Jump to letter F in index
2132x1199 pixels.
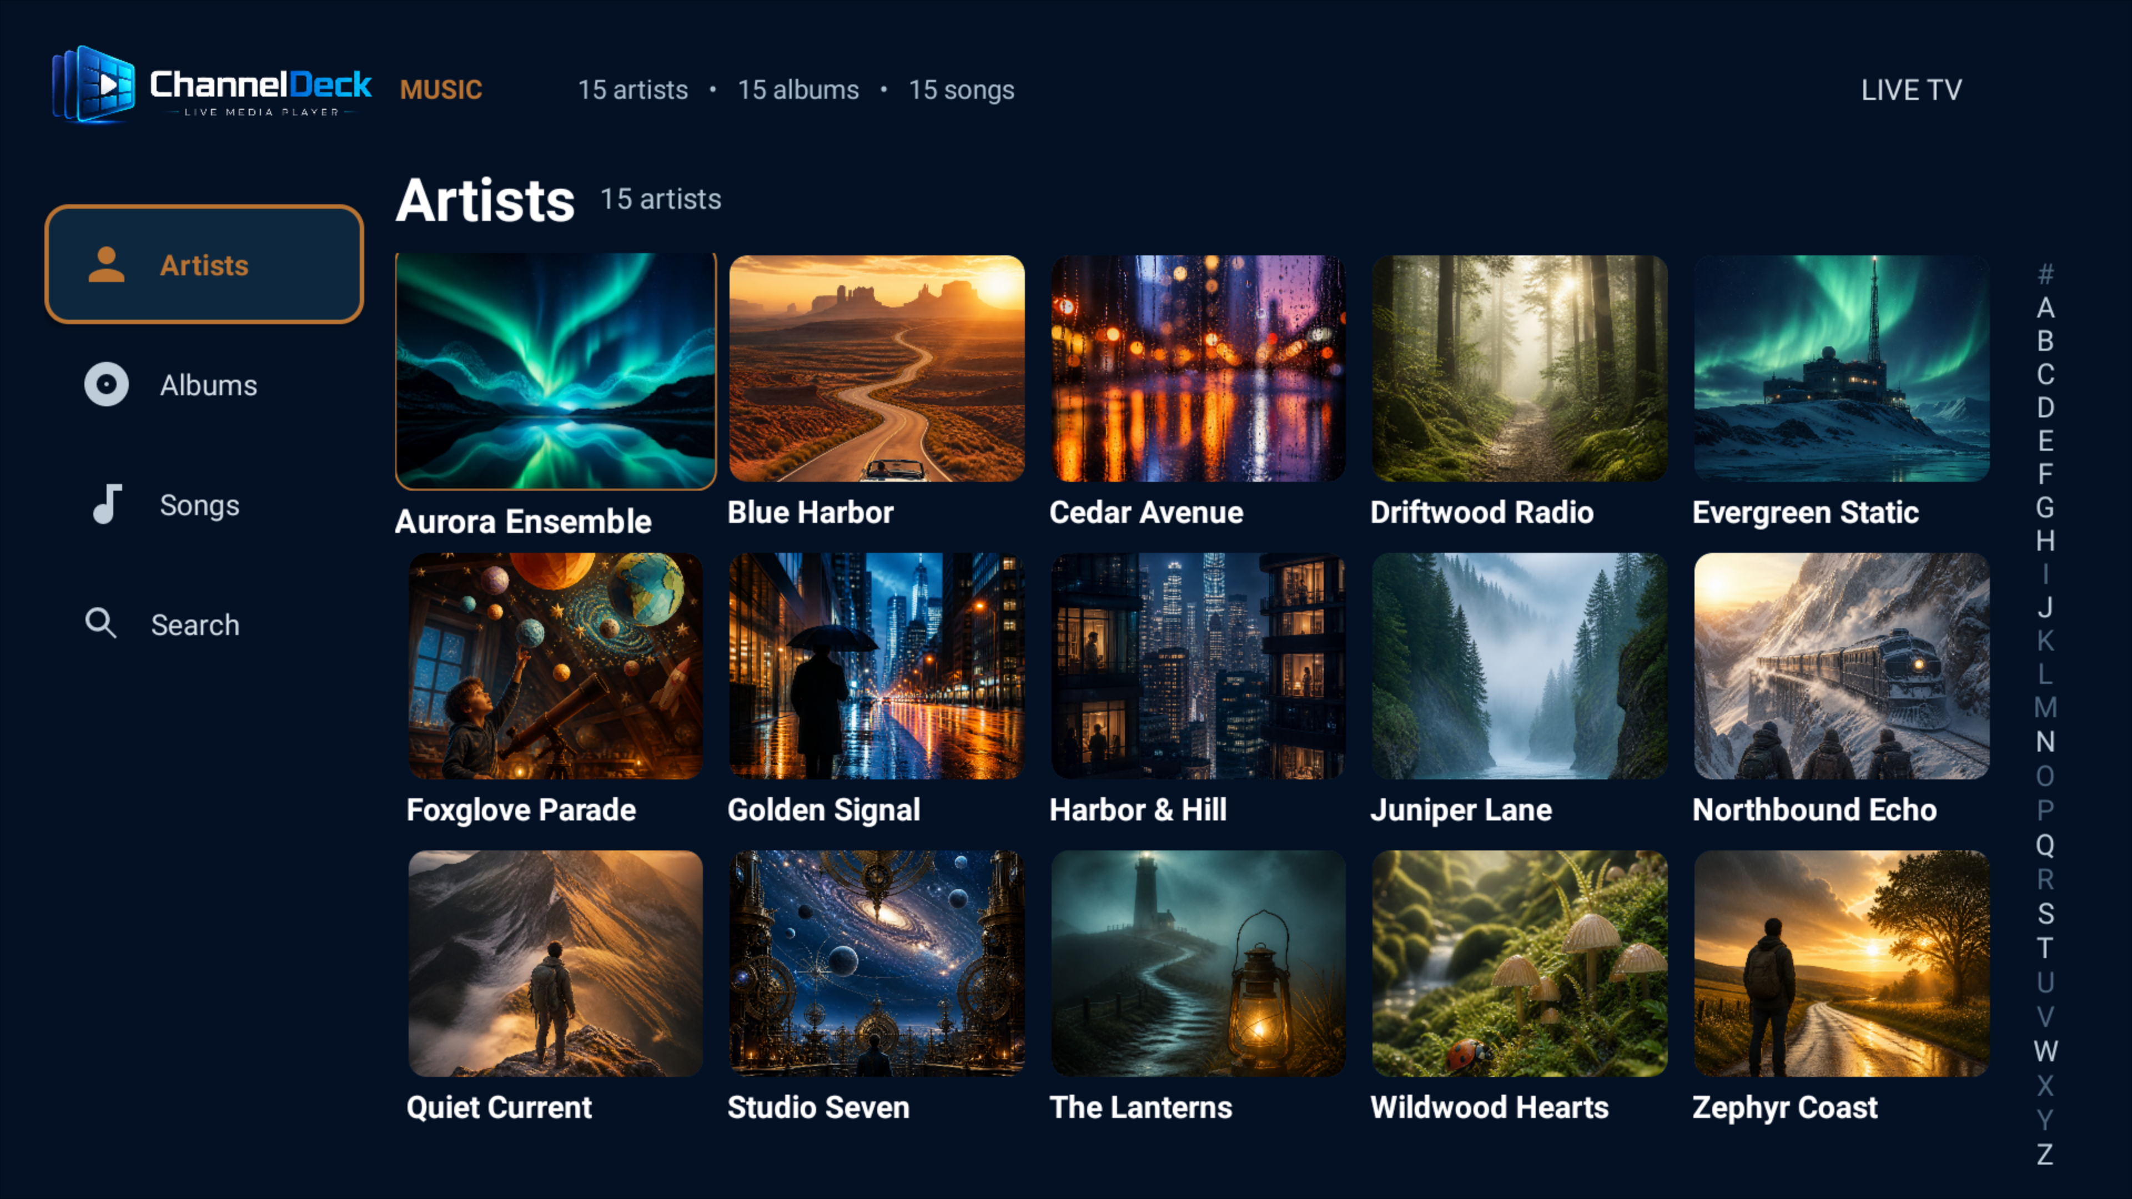point(2045,474)
